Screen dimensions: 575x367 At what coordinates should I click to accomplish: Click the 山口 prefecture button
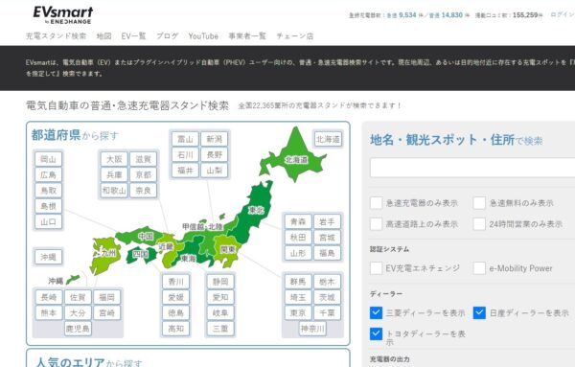coord(49,221)
